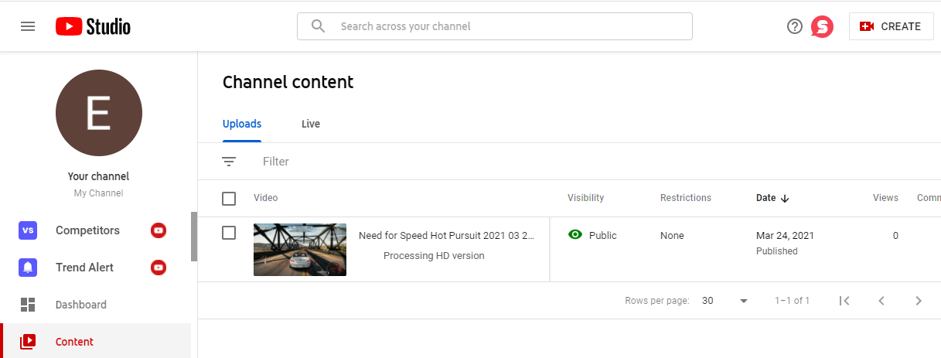Switch to the Uploads tab
Image resolution: width=941 pixels, height=358 pixels.
pyautogui.click(x=242, y=124)
